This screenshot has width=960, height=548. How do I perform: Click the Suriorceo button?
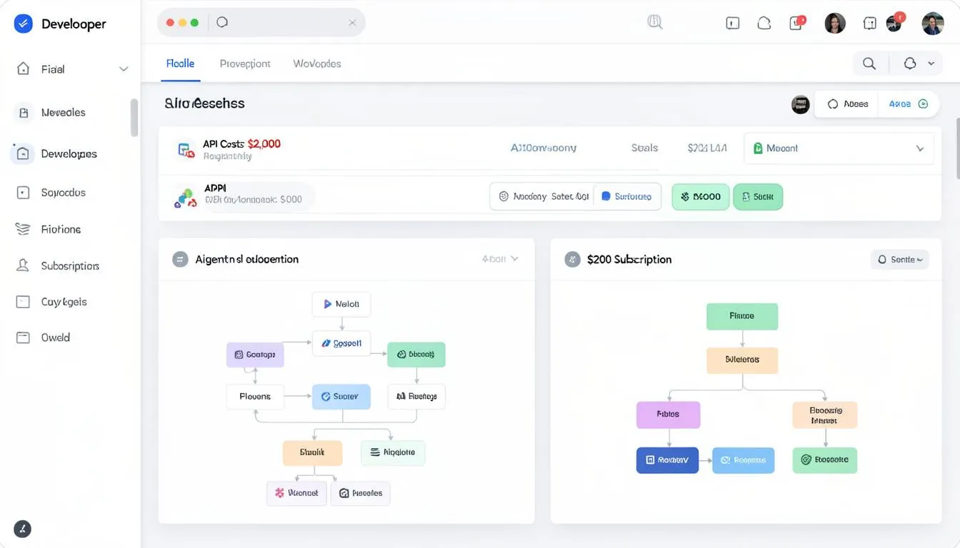[x=626, y=196]
